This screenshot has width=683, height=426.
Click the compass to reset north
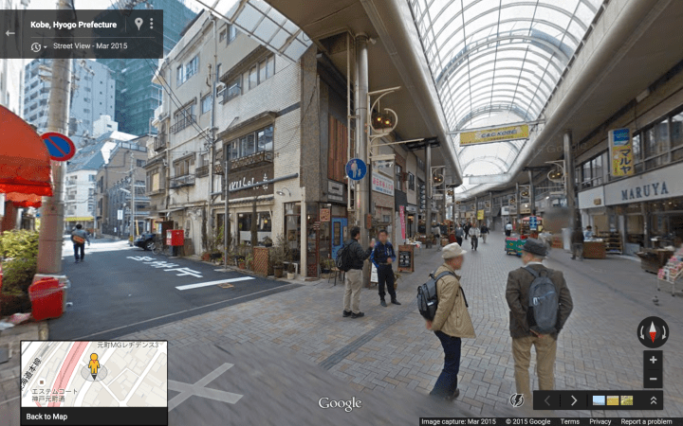[x=653, y=331]
